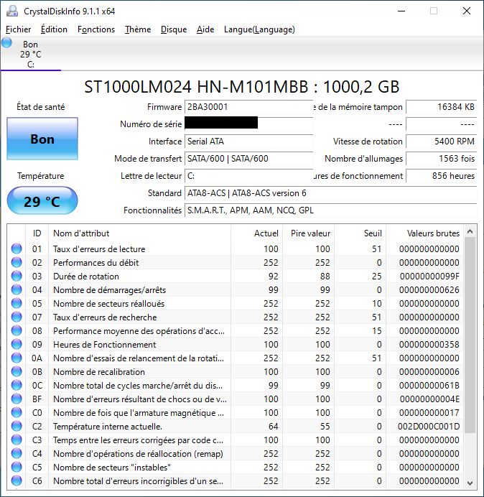Click status orb for attribute 0A relancement de la rotation
The width and height of the screenshot is (484, 497).
coord(17,358)
